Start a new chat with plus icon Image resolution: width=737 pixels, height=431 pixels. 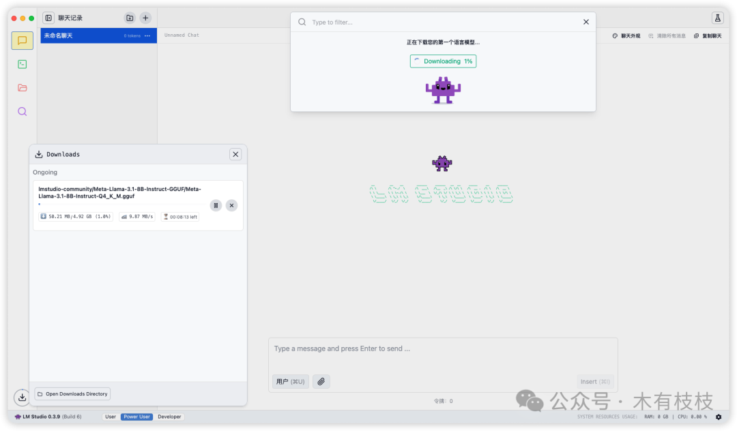146,18
